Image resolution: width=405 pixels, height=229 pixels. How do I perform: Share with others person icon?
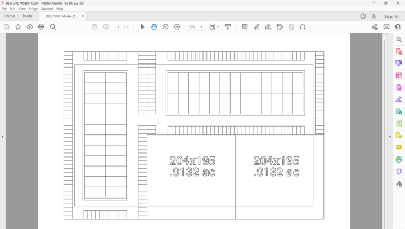pos(398,27)
